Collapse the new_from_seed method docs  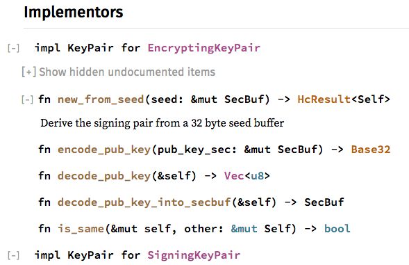(27, 100)
